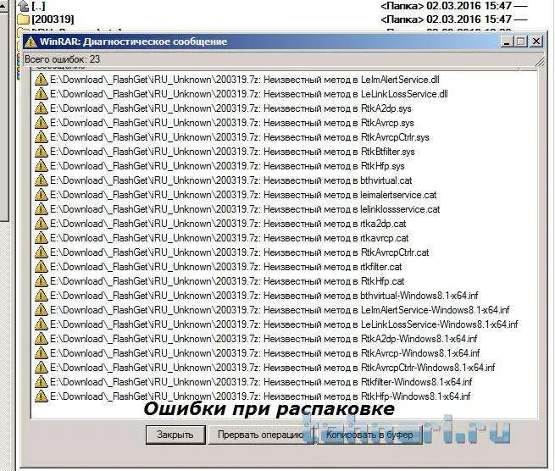Select error text for RtkHfp.sys
The height and width of the screenshot is (471, 555).
(x=227, y=166)
